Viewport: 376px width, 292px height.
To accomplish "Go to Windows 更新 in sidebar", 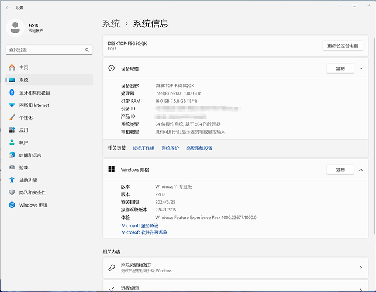I will pos(33,205).
